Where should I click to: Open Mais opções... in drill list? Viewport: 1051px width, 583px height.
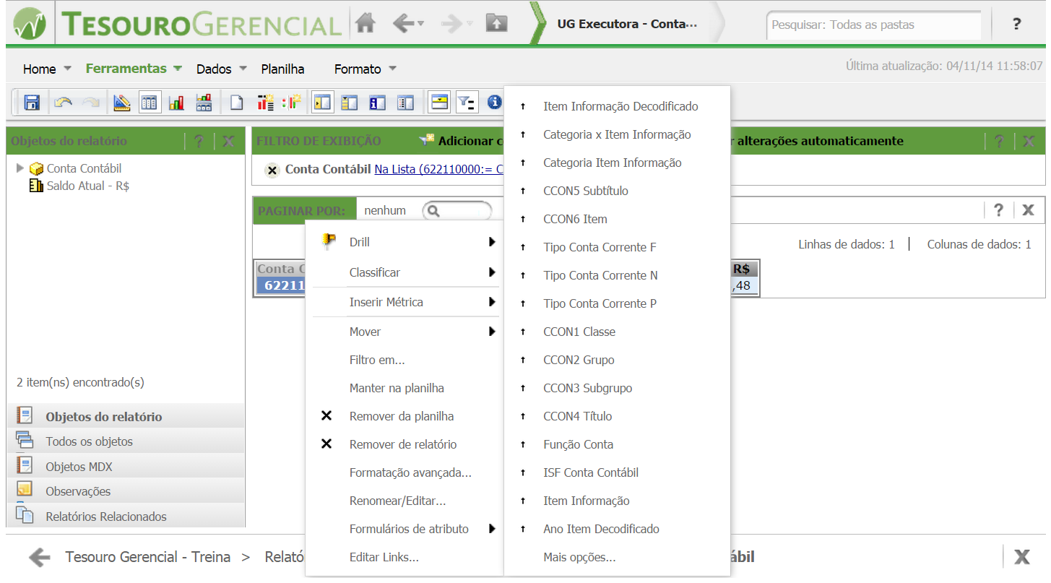pos(579,557)
